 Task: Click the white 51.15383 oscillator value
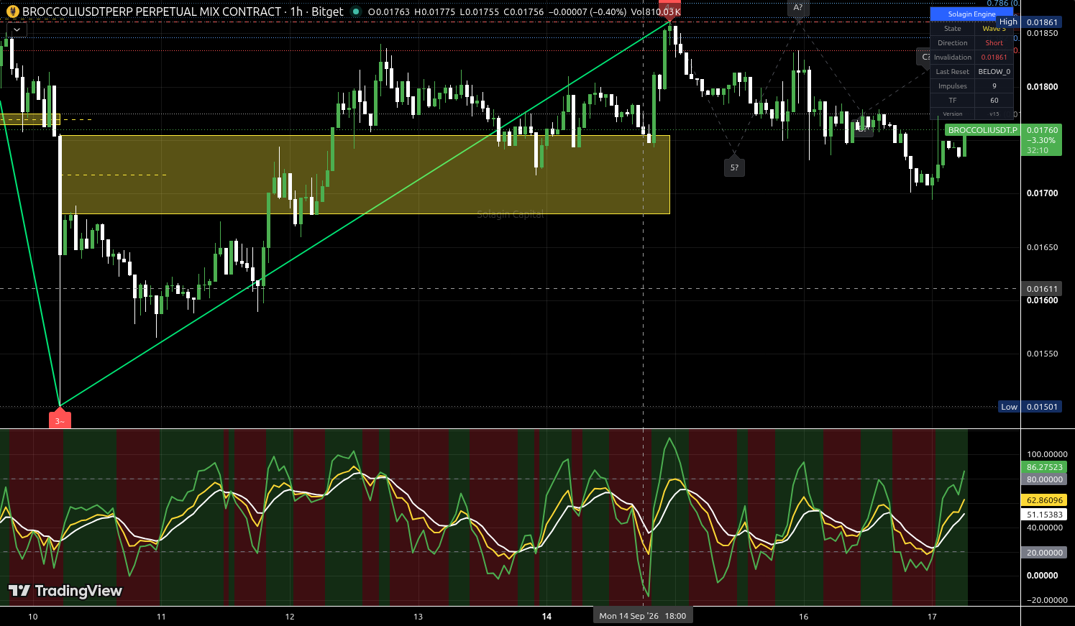coord(1044,515)
